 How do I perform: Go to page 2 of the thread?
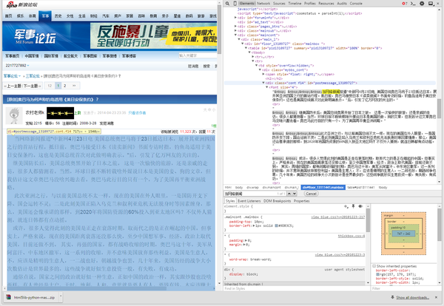[65, 86]
